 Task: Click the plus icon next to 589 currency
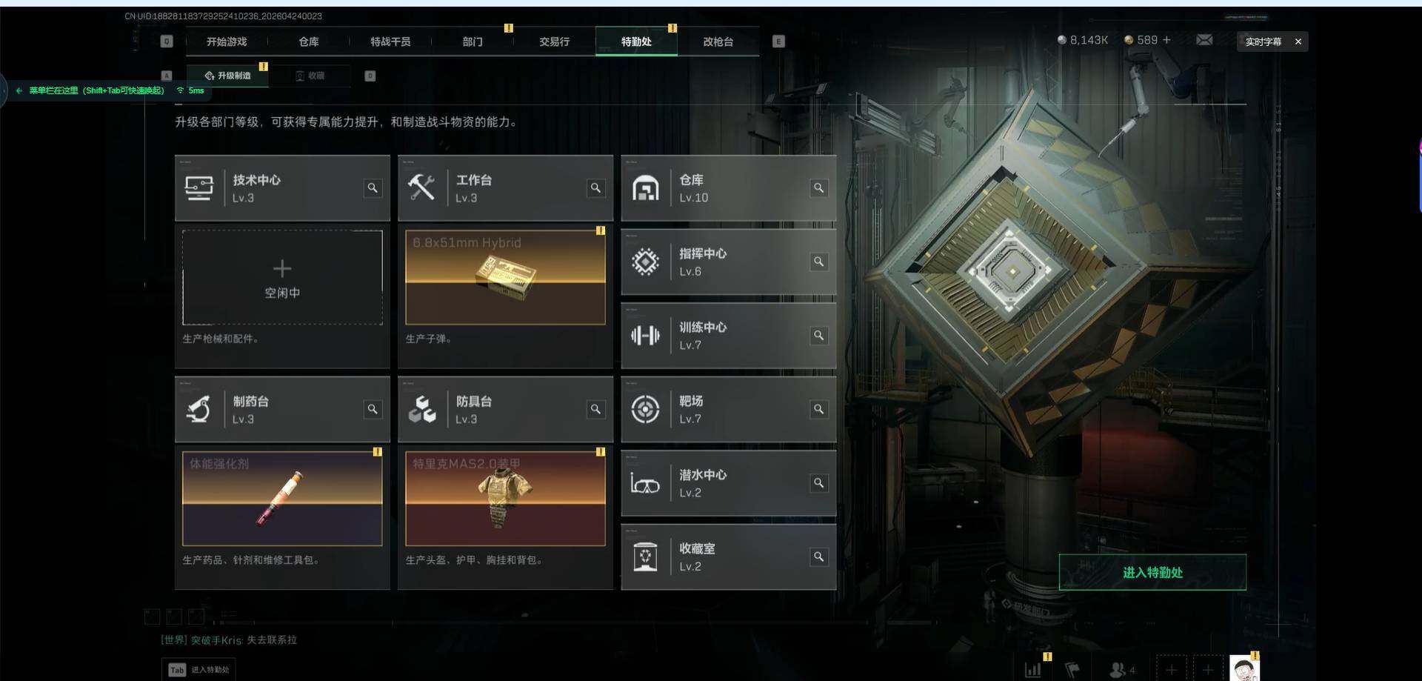(1166, 40)
